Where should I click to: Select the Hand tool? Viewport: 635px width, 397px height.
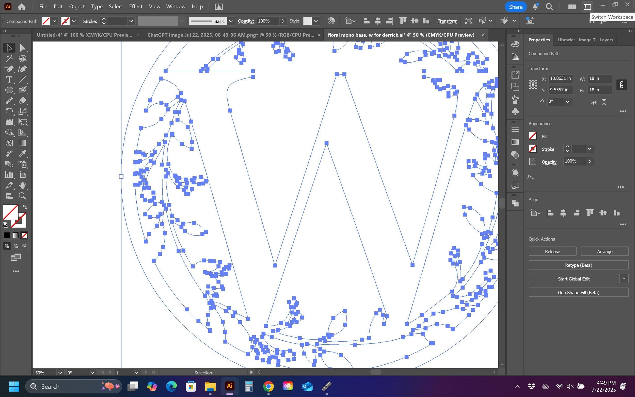click(23, 185)
